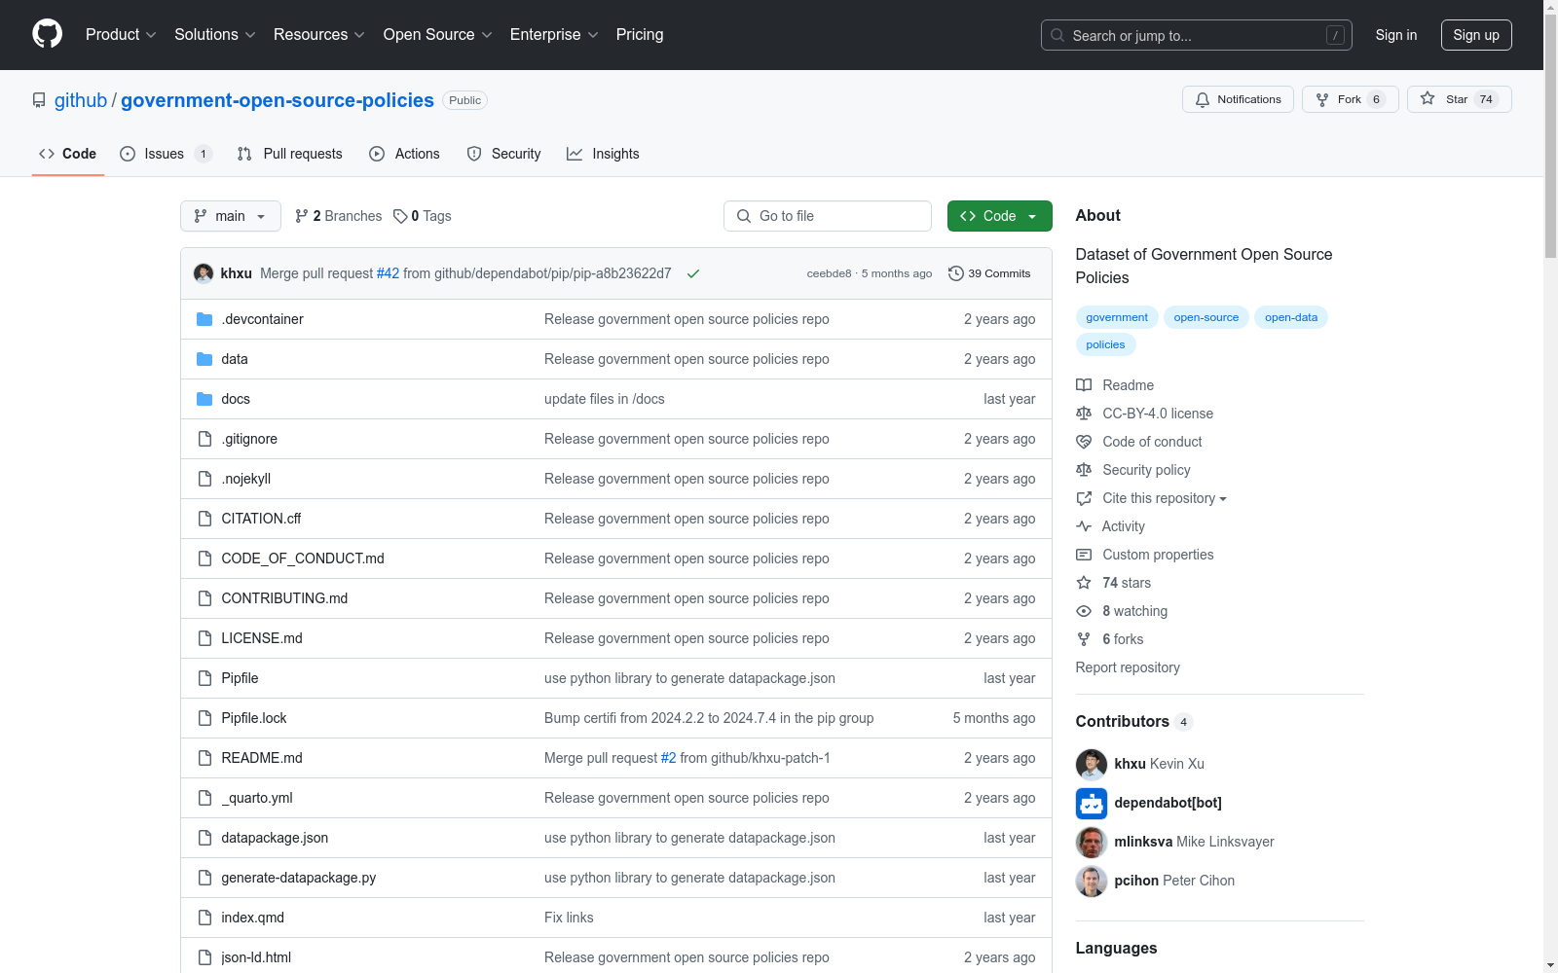Click the stars icon in About sidebar
The height and width of the screenshot is (973, 1558).
tap(1084, 583)
